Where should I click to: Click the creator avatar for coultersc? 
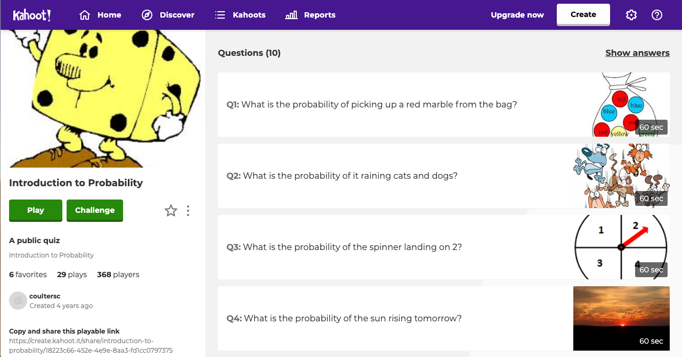click(18, 300)
